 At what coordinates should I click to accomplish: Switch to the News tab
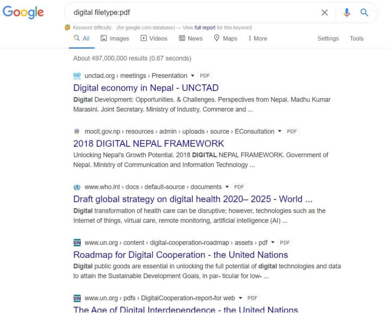point(191,38)
